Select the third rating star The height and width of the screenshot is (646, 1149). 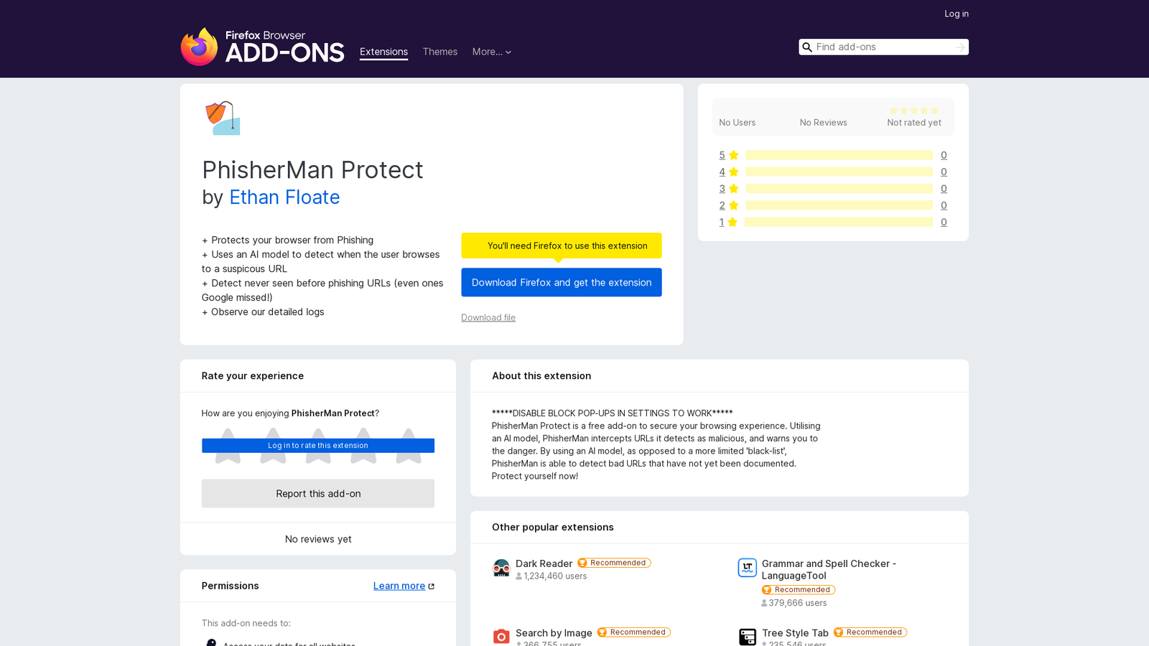tap(318, 446)
